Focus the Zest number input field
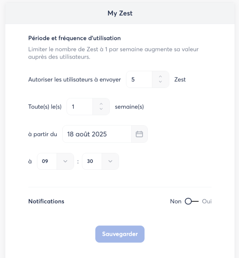The width and height of the screenshot is (239, 258). (139, 80)
